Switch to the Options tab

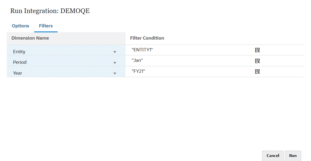click(x=20, y=26)
